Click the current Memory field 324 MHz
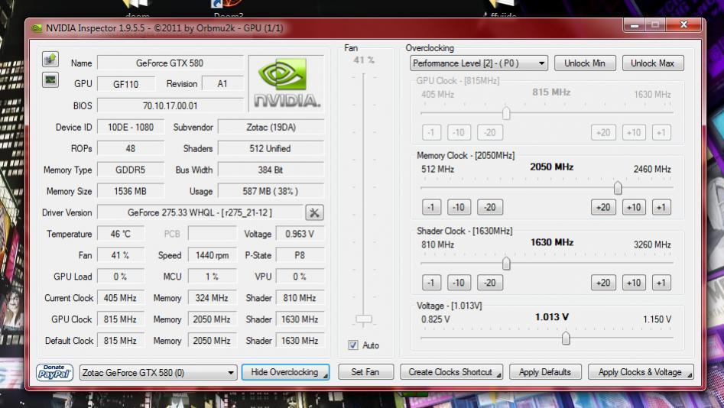 click(x=213, y=298)
